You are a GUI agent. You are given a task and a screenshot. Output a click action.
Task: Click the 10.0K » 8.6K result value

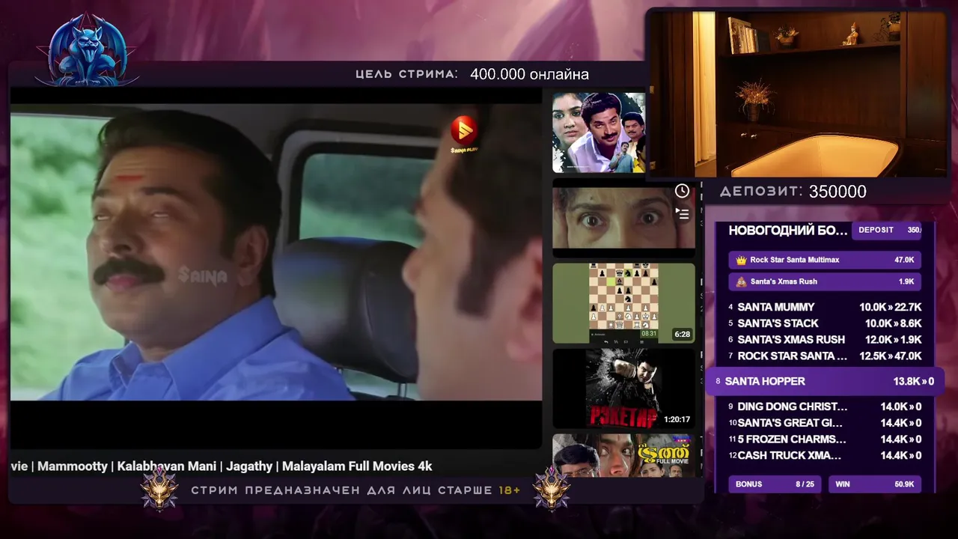pyautogui.click(x=893, y=323)
